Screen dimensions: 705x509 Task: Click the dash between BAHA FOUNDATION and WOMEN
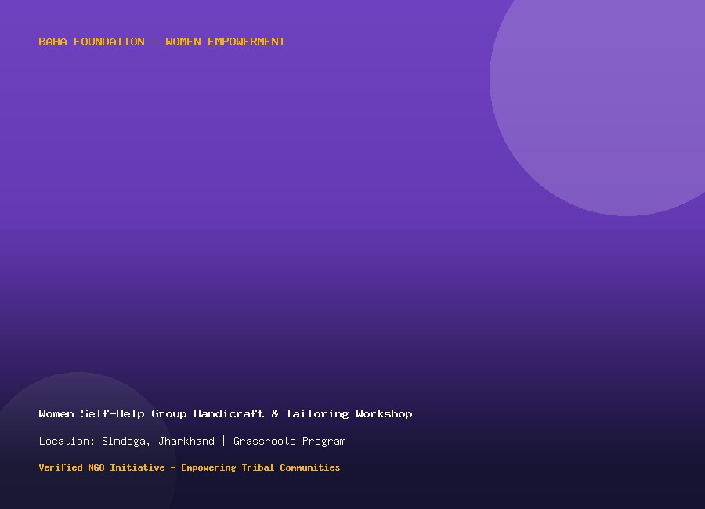155,42
